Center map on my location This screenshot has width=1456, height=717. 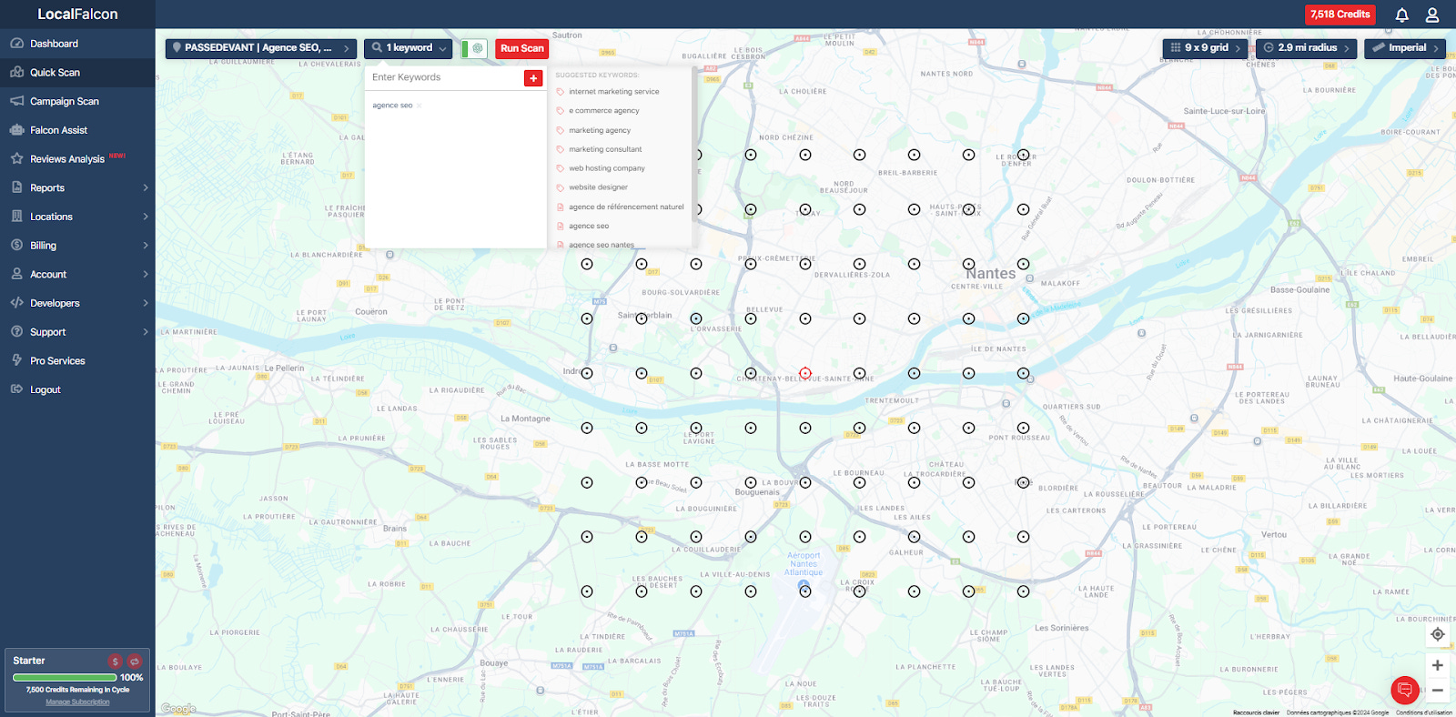coord(1438,634)
